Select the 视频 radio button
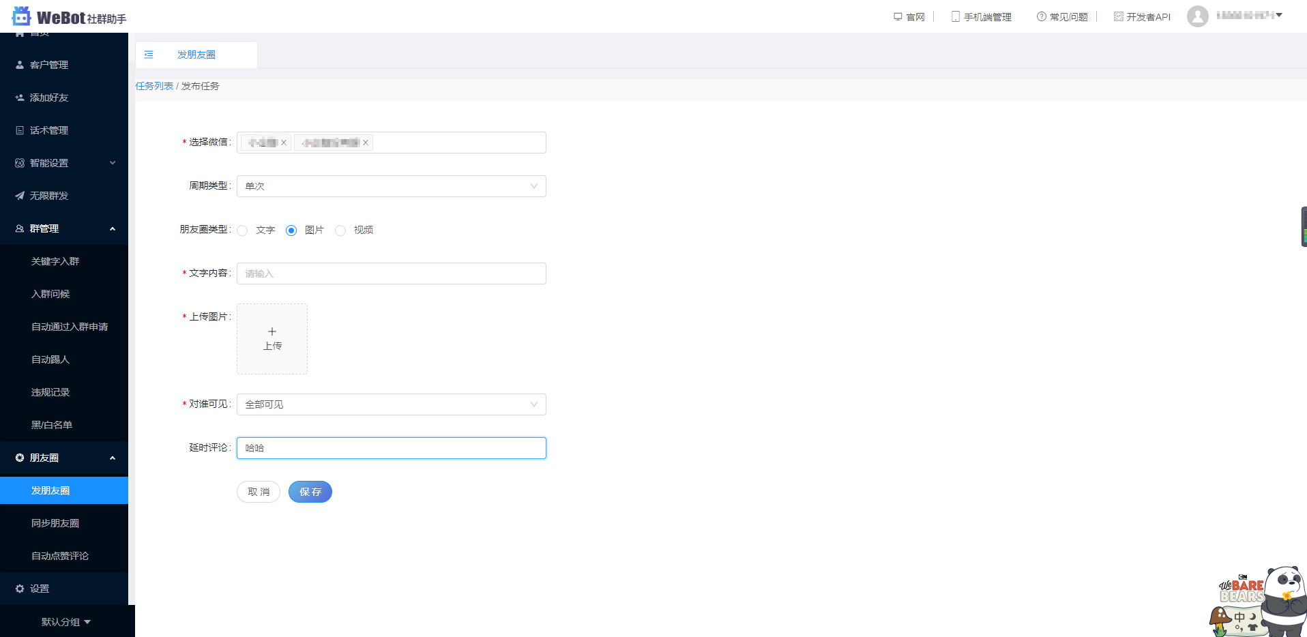1307x637 pixels. 340,231
